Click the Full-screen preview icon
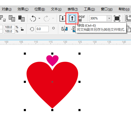Image resolution: width=131 pixels, height=130 pixels. coord(117,18)
